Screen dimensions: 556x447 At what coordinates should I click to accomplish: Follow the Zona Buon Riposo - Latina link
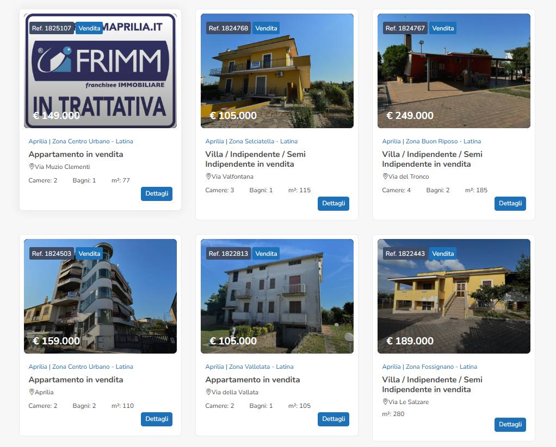pos(443,141)
